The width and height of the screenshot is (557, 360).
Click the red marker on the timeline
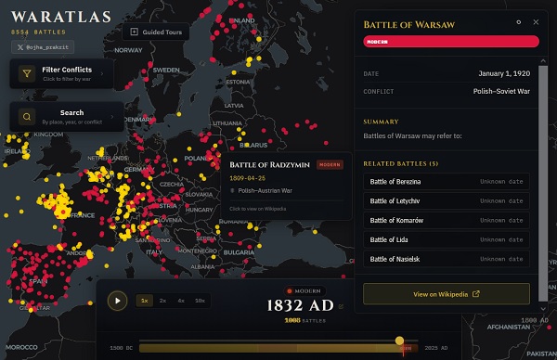click(x=403, y=349)
